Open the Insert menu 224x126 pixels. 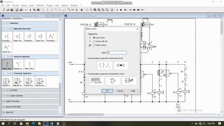coord(32,6)
